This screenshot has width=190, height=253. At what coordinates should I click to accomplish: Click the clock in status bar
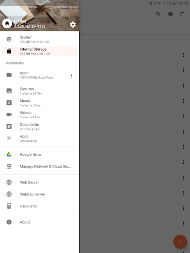182,3
